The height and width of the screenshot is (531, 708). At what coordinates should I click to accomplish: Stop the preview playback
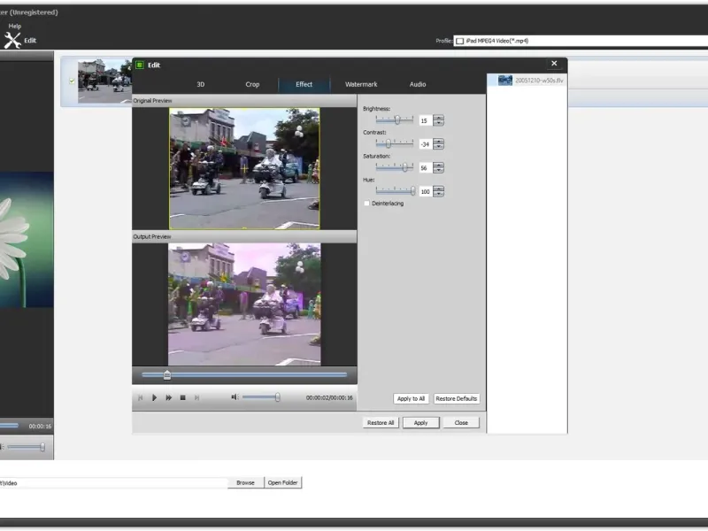183,397
